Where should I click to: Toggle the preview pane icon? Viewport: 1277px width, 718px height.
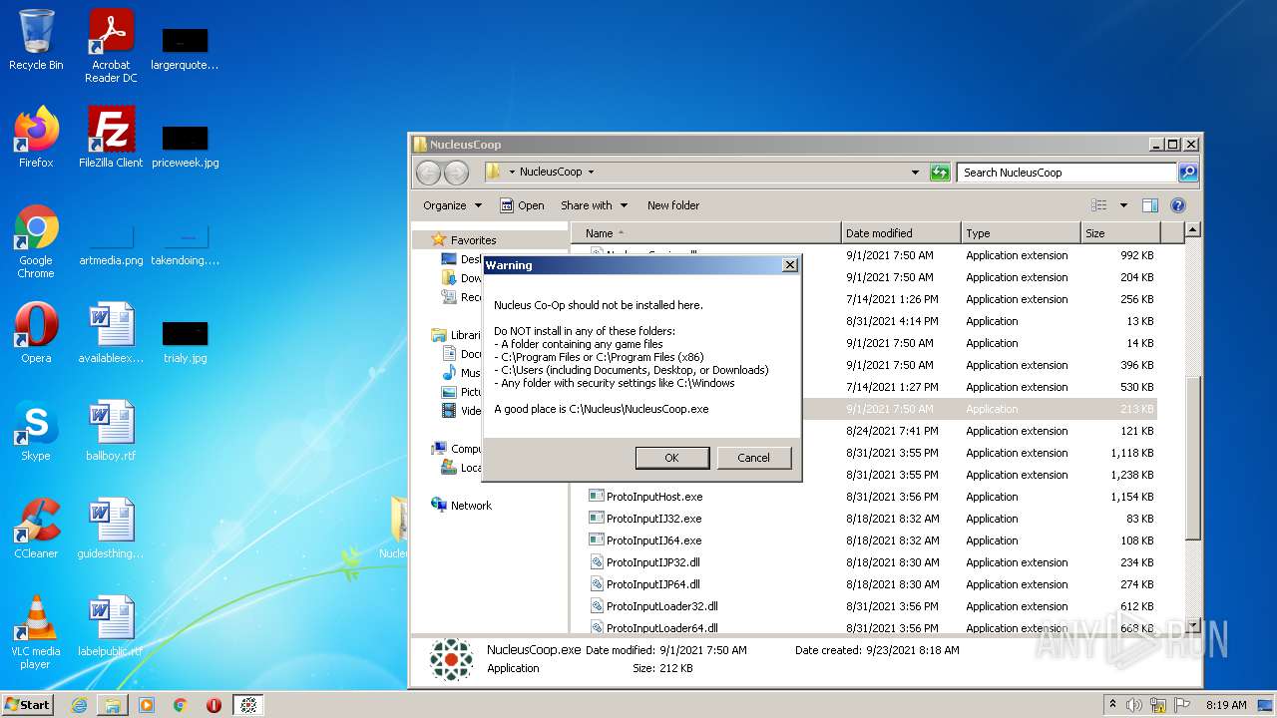[x=1150, y=205]
